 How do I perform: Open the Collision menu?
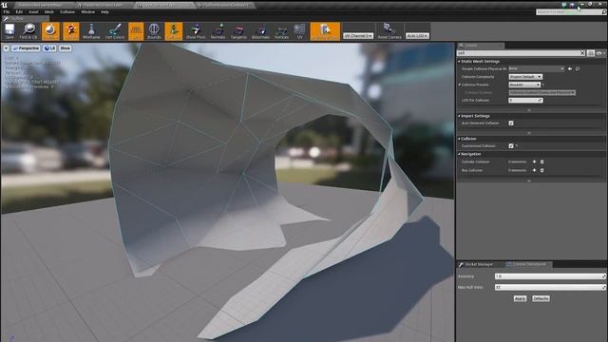67,12
